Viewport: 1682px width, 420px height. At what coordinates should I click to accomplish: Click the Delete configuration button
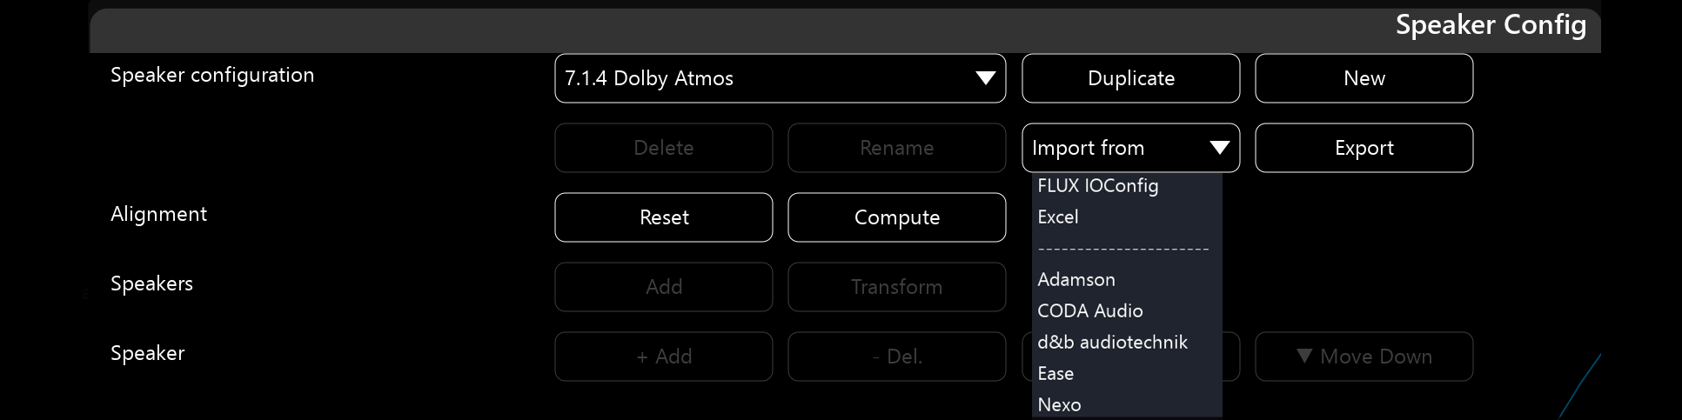coord(663,148)
